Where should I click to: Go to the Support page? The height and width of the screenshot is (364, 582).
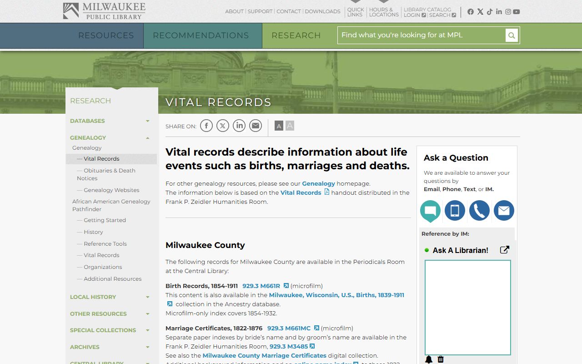[x=260, y=11]
